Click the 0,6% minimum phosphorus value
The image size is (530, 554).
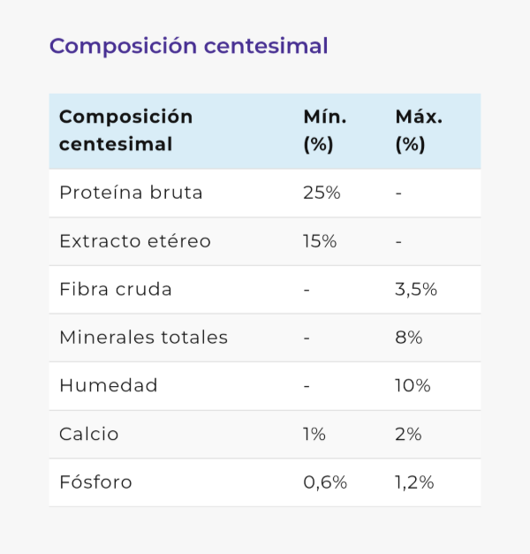(325, 482)
